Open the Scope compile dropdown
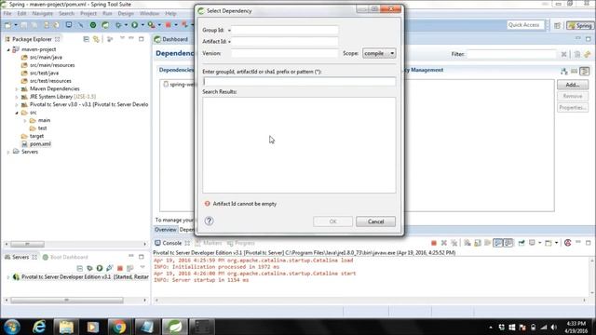 [379, 53]
